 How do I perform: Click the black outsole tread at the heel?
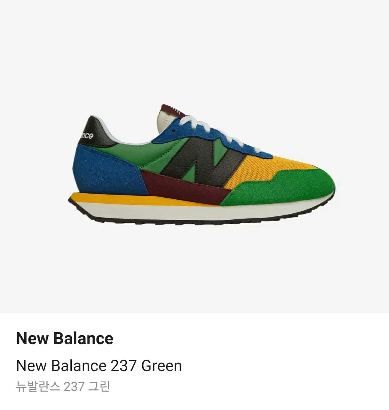coord(86,212)
